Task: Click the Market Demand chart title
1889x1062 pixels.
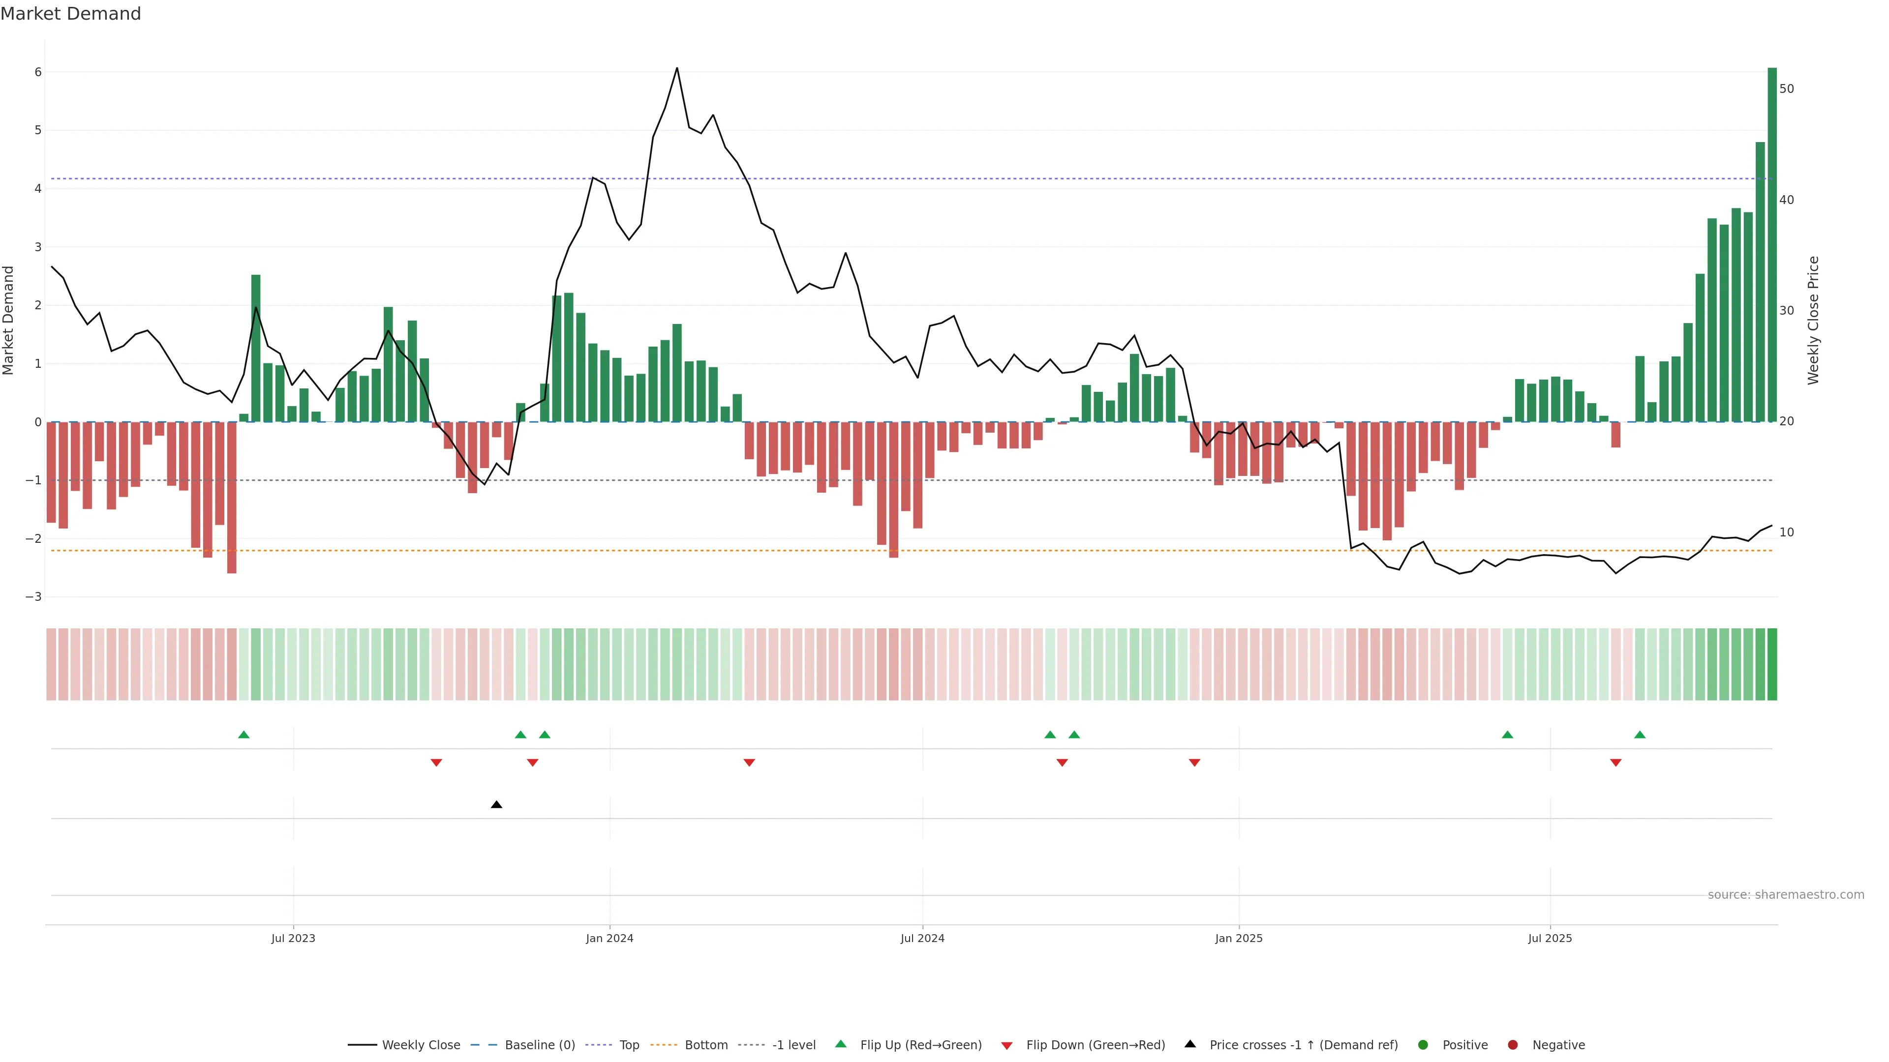Action: click(x=70, y=14)
